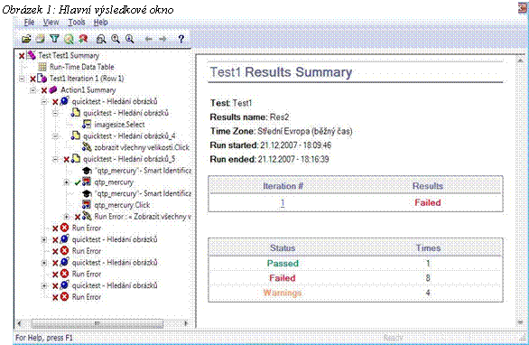Click the magnifier with up arrow
This screenshot has height=345, width=529.
tap(116, 39)
